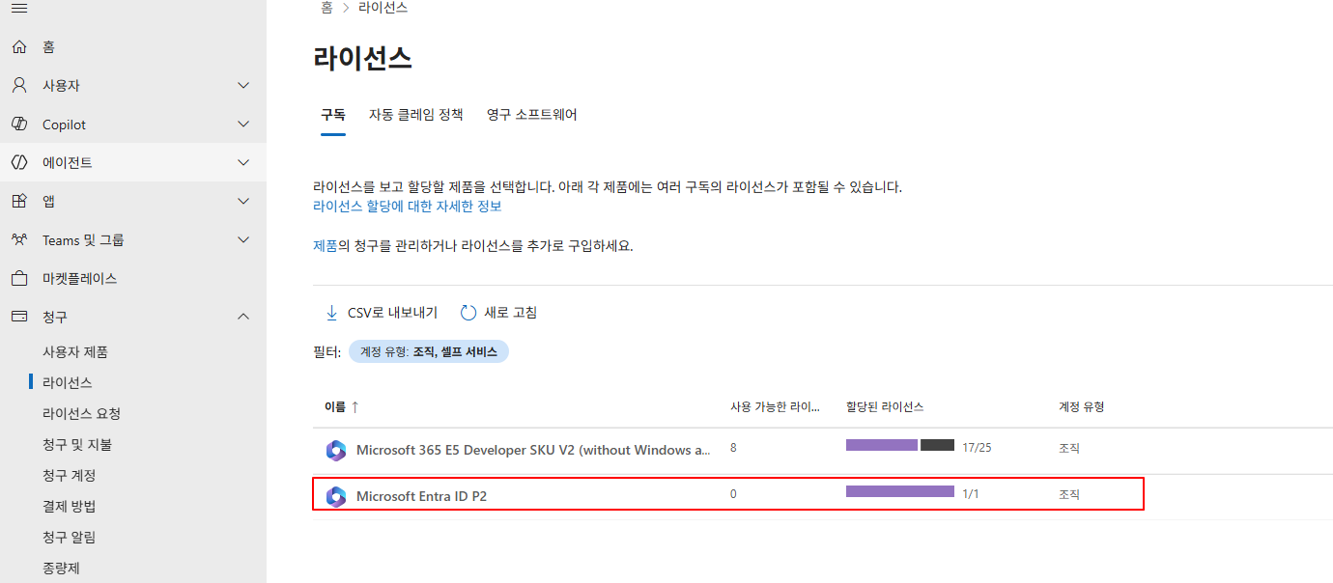Click the 청구 card icon
Viewport: 1333px width, 583px height.
click(19, 317)
